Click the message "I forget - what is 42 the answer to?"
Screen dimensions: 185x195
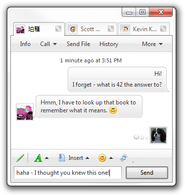click(x=117, y=85)
